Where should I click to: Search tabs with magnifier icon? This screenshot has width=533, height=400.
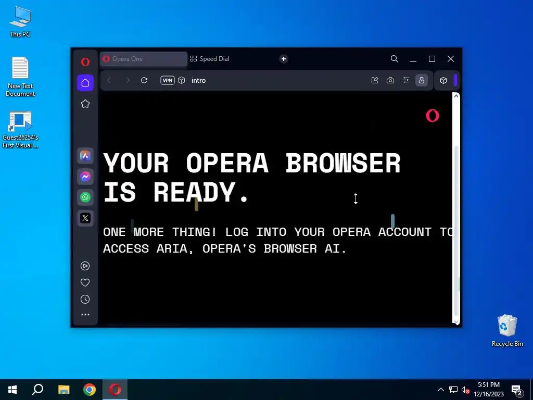pos(395,59)
